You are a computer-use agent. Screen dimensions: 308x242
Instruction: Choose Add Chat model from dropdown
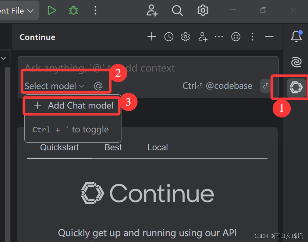point(73,105)
